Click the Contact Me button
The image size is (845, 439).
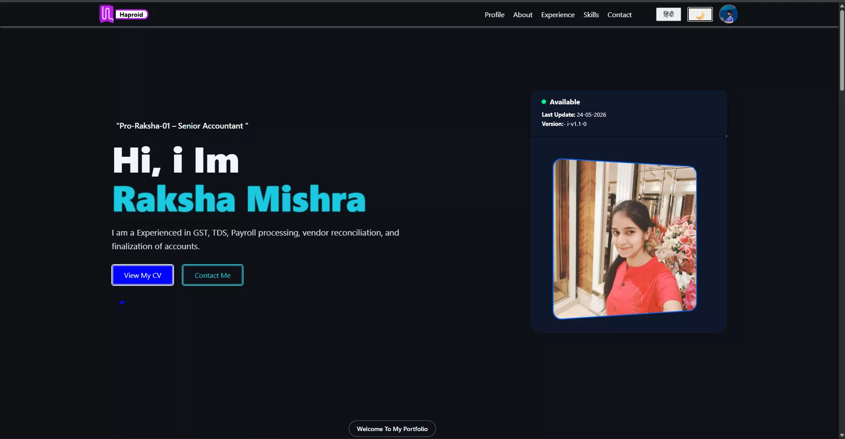pos(213,275)
